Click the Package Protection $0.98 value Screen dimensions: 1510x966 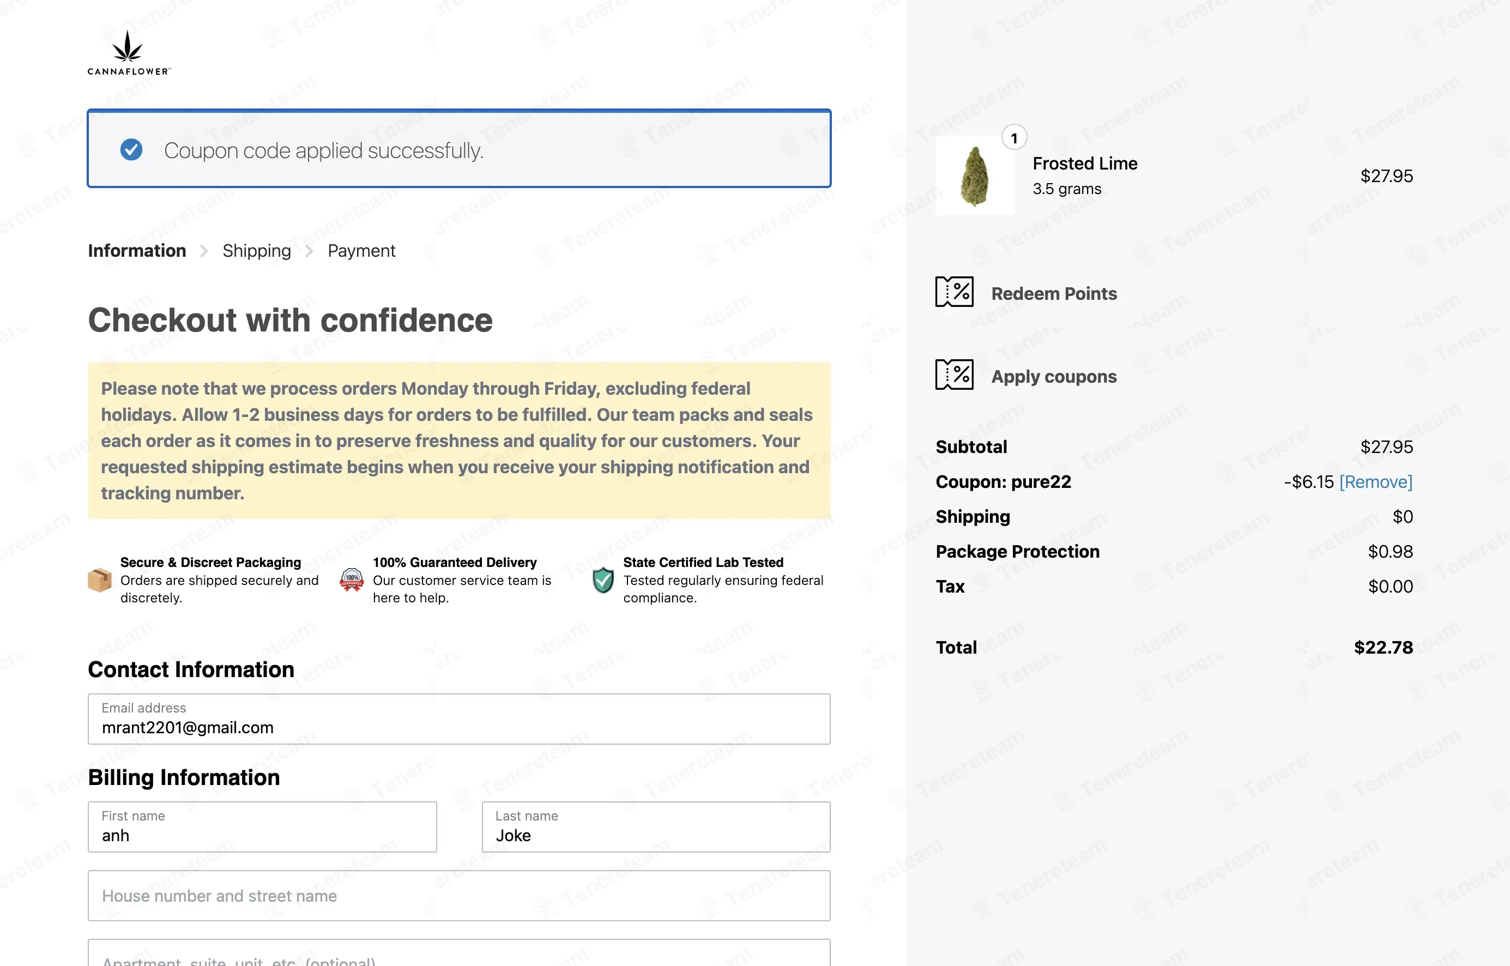pyautogui.click(x=1390, y=551)
